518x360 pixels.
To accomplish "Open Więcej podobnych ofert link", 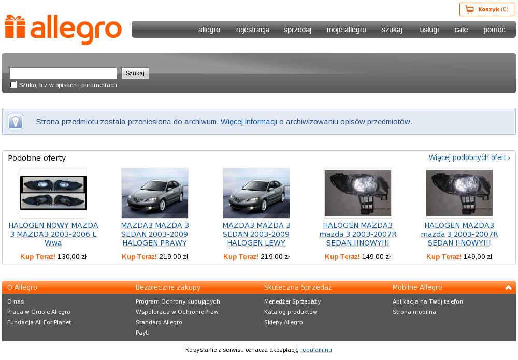I will (469, 157).
